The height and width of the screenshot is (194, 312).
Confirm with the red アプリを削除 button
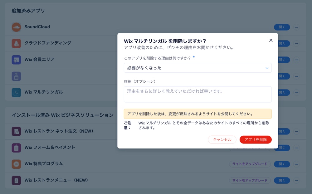[x=256, y=140]
